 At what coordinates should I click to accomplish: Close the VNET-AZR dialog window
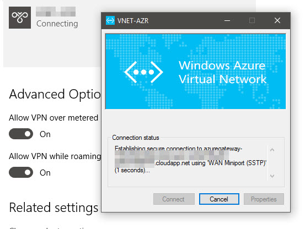(x=277, y=20)
